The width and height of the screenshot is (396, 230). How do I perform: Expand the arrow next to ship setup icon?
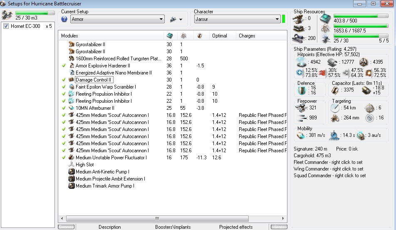(181, 20)
